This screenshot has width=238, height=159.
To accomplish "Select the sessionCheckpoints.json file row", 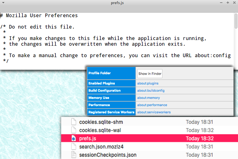I will [x=149, y=155].
